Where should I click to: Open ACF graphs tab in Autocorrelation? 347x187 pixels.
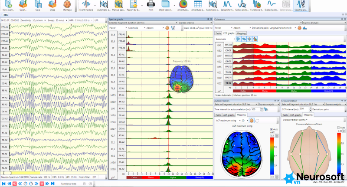229,115
